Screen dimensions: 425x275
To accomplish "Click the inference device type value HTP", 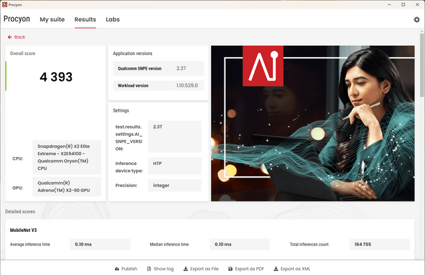I will click(175, 166).
